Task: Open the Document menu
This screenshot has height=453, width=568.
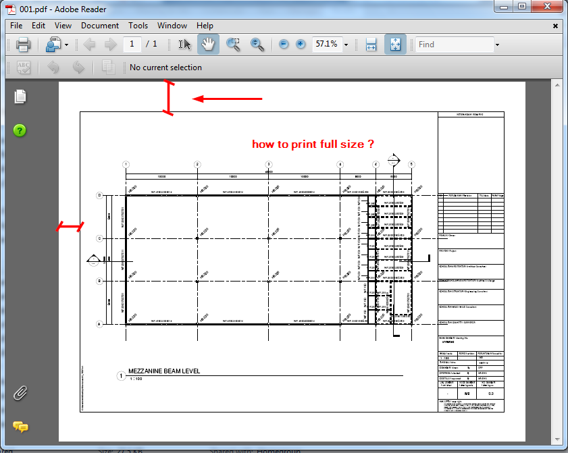Action: click(99, 26)
